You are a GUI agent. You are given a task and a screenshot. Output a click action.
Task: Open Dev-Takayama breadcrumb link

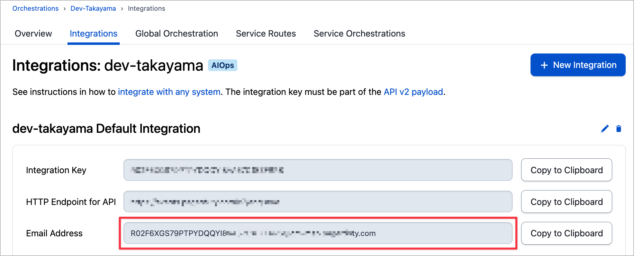click(x=93, y=8)
